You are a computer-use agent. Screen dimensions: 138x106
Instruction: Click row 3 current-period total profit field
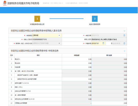click(x=77, y=67)
